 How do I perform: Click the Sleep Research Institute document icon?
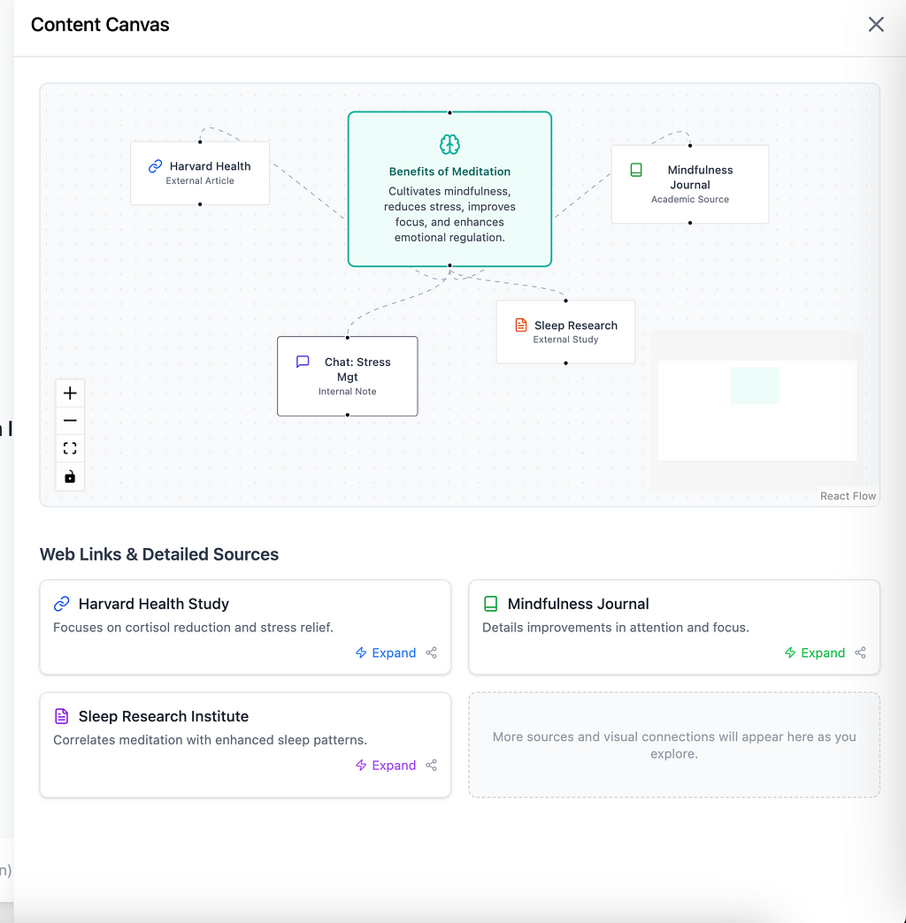tap(61, 716)
